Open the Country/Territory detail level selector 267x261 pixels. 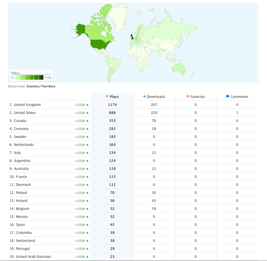(41, 86)
